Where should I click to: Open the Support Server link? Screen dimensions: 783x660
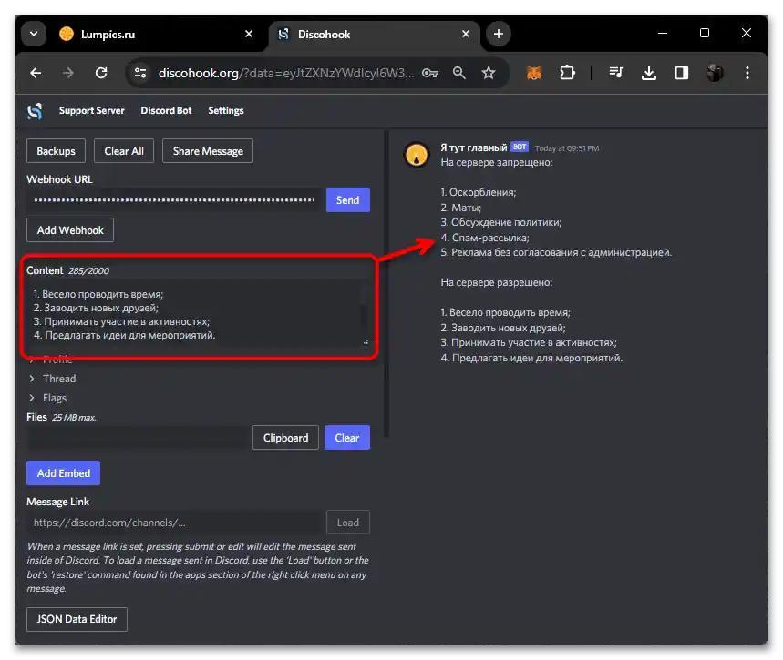(91, 111)
